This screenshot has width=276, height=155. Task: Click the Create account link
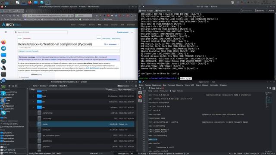click(x=122, y=32)
